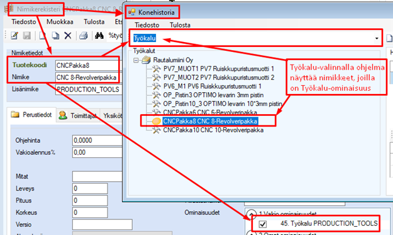Click the copy pages toolbar icon
393x235 pixels.
[x=55, y=36]
